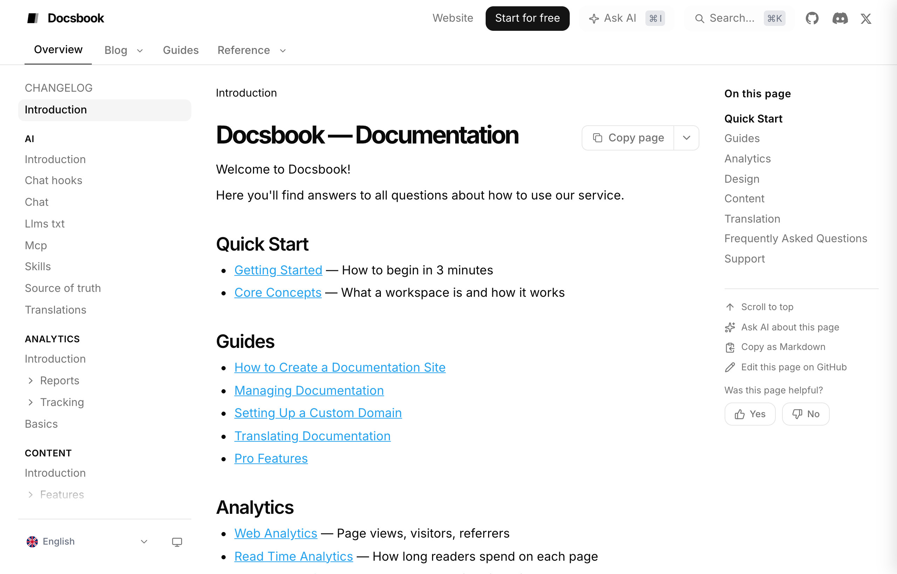Open the Translating Documentation link
The image size is (897, 574).
coord(312,436)
